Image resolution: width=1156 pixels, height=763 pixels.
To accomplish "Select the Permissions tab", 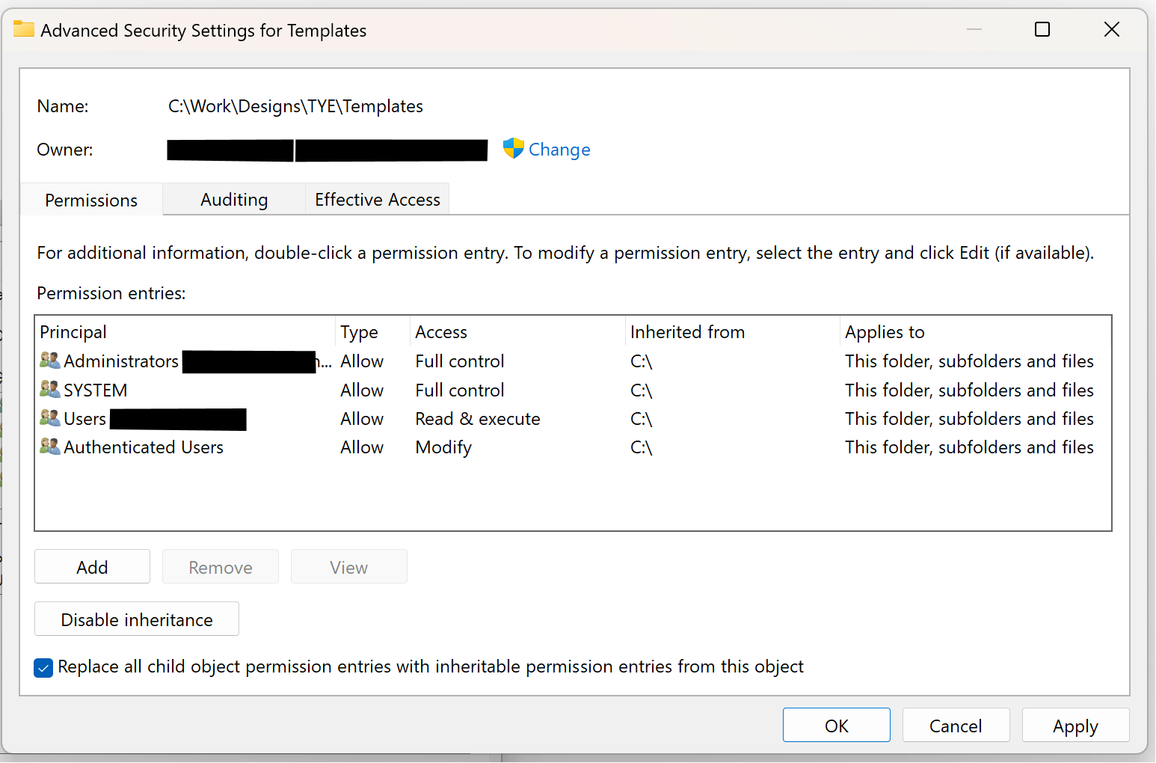I will (90, 199).
